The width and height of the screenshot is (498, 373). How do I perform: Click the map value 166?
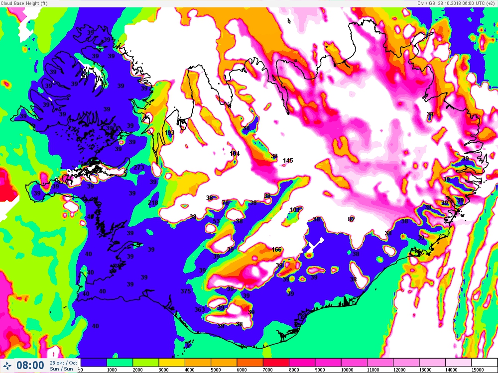(276, 250)
